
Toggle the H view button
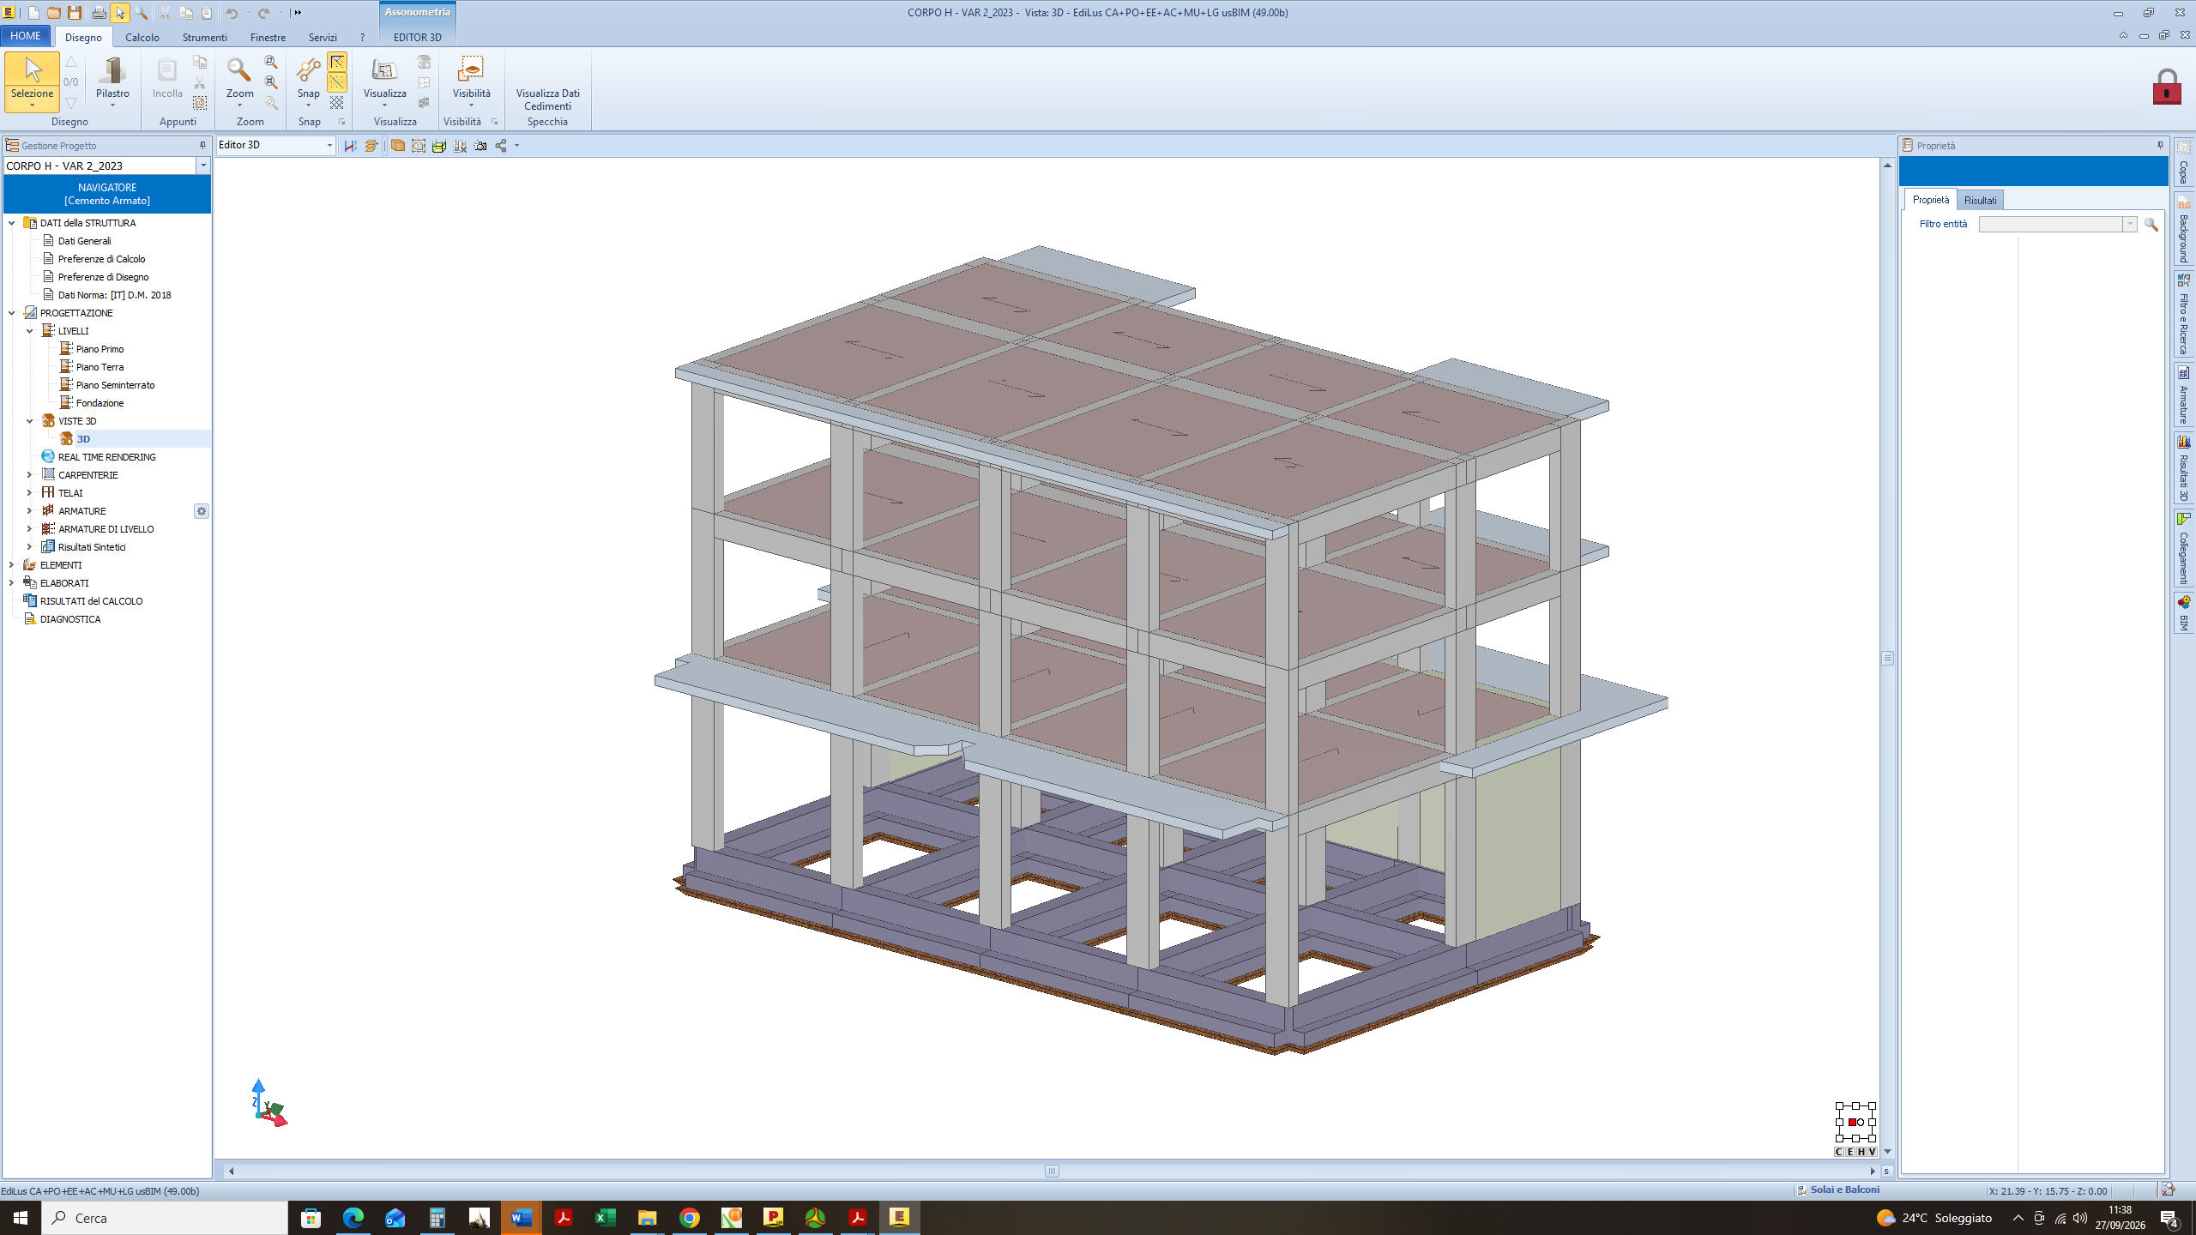pyautogui.click(x=1861, y=1152)
